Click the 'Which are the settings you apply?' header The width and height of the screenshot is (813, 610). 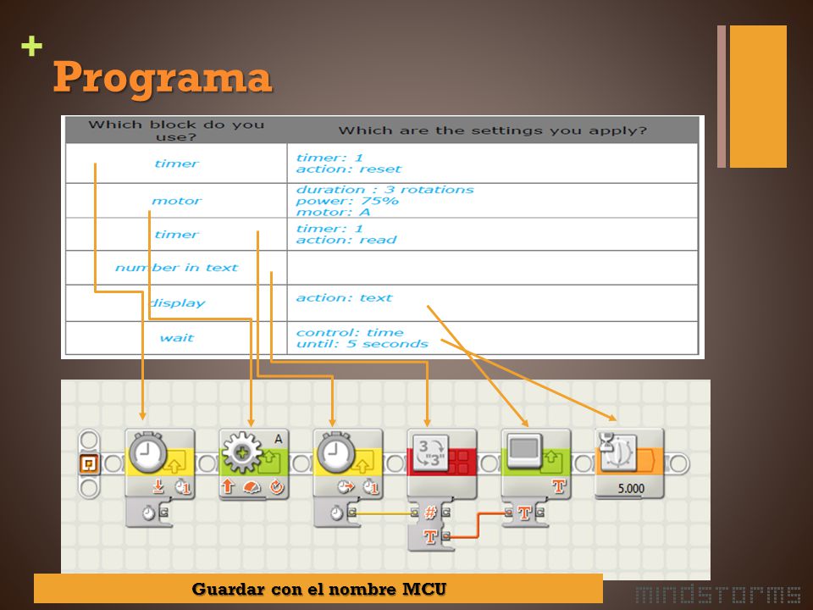tap(493, 130)
